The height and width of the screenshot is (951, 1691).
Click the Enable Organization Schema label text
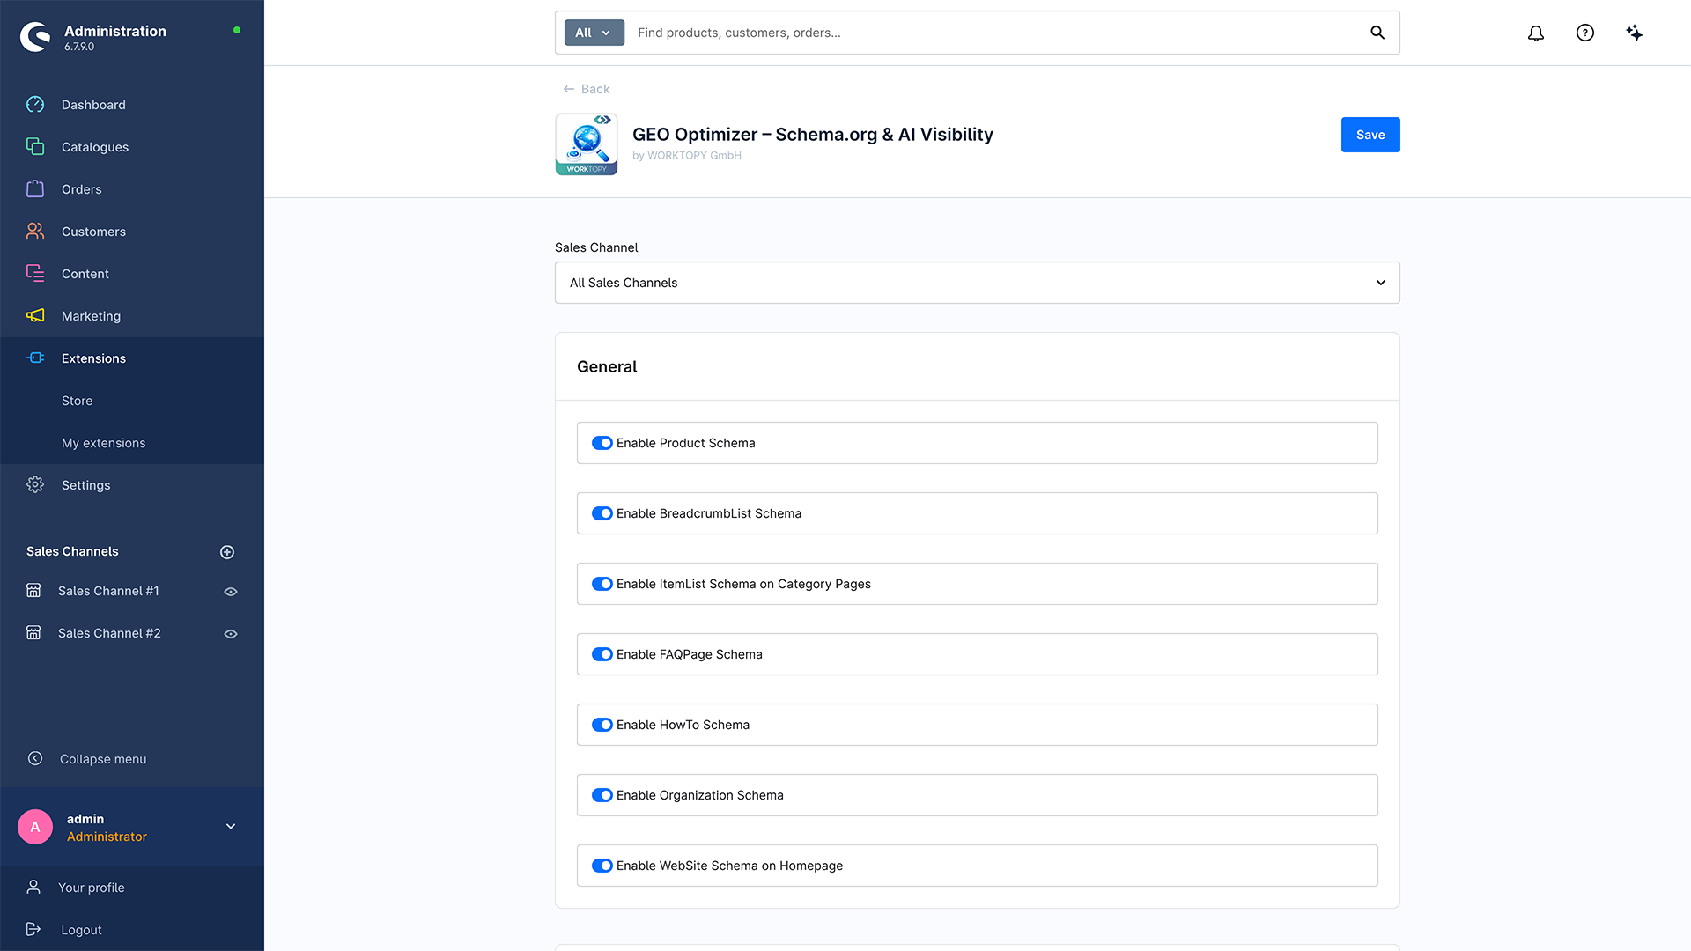(700, 795)
